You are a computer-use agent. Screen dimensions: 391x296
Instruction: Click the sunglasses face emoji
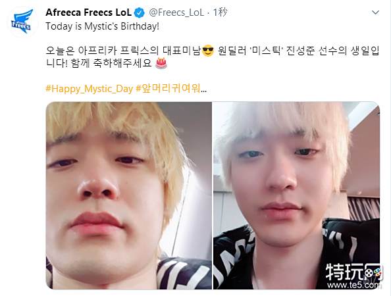(x=208, y=51)
